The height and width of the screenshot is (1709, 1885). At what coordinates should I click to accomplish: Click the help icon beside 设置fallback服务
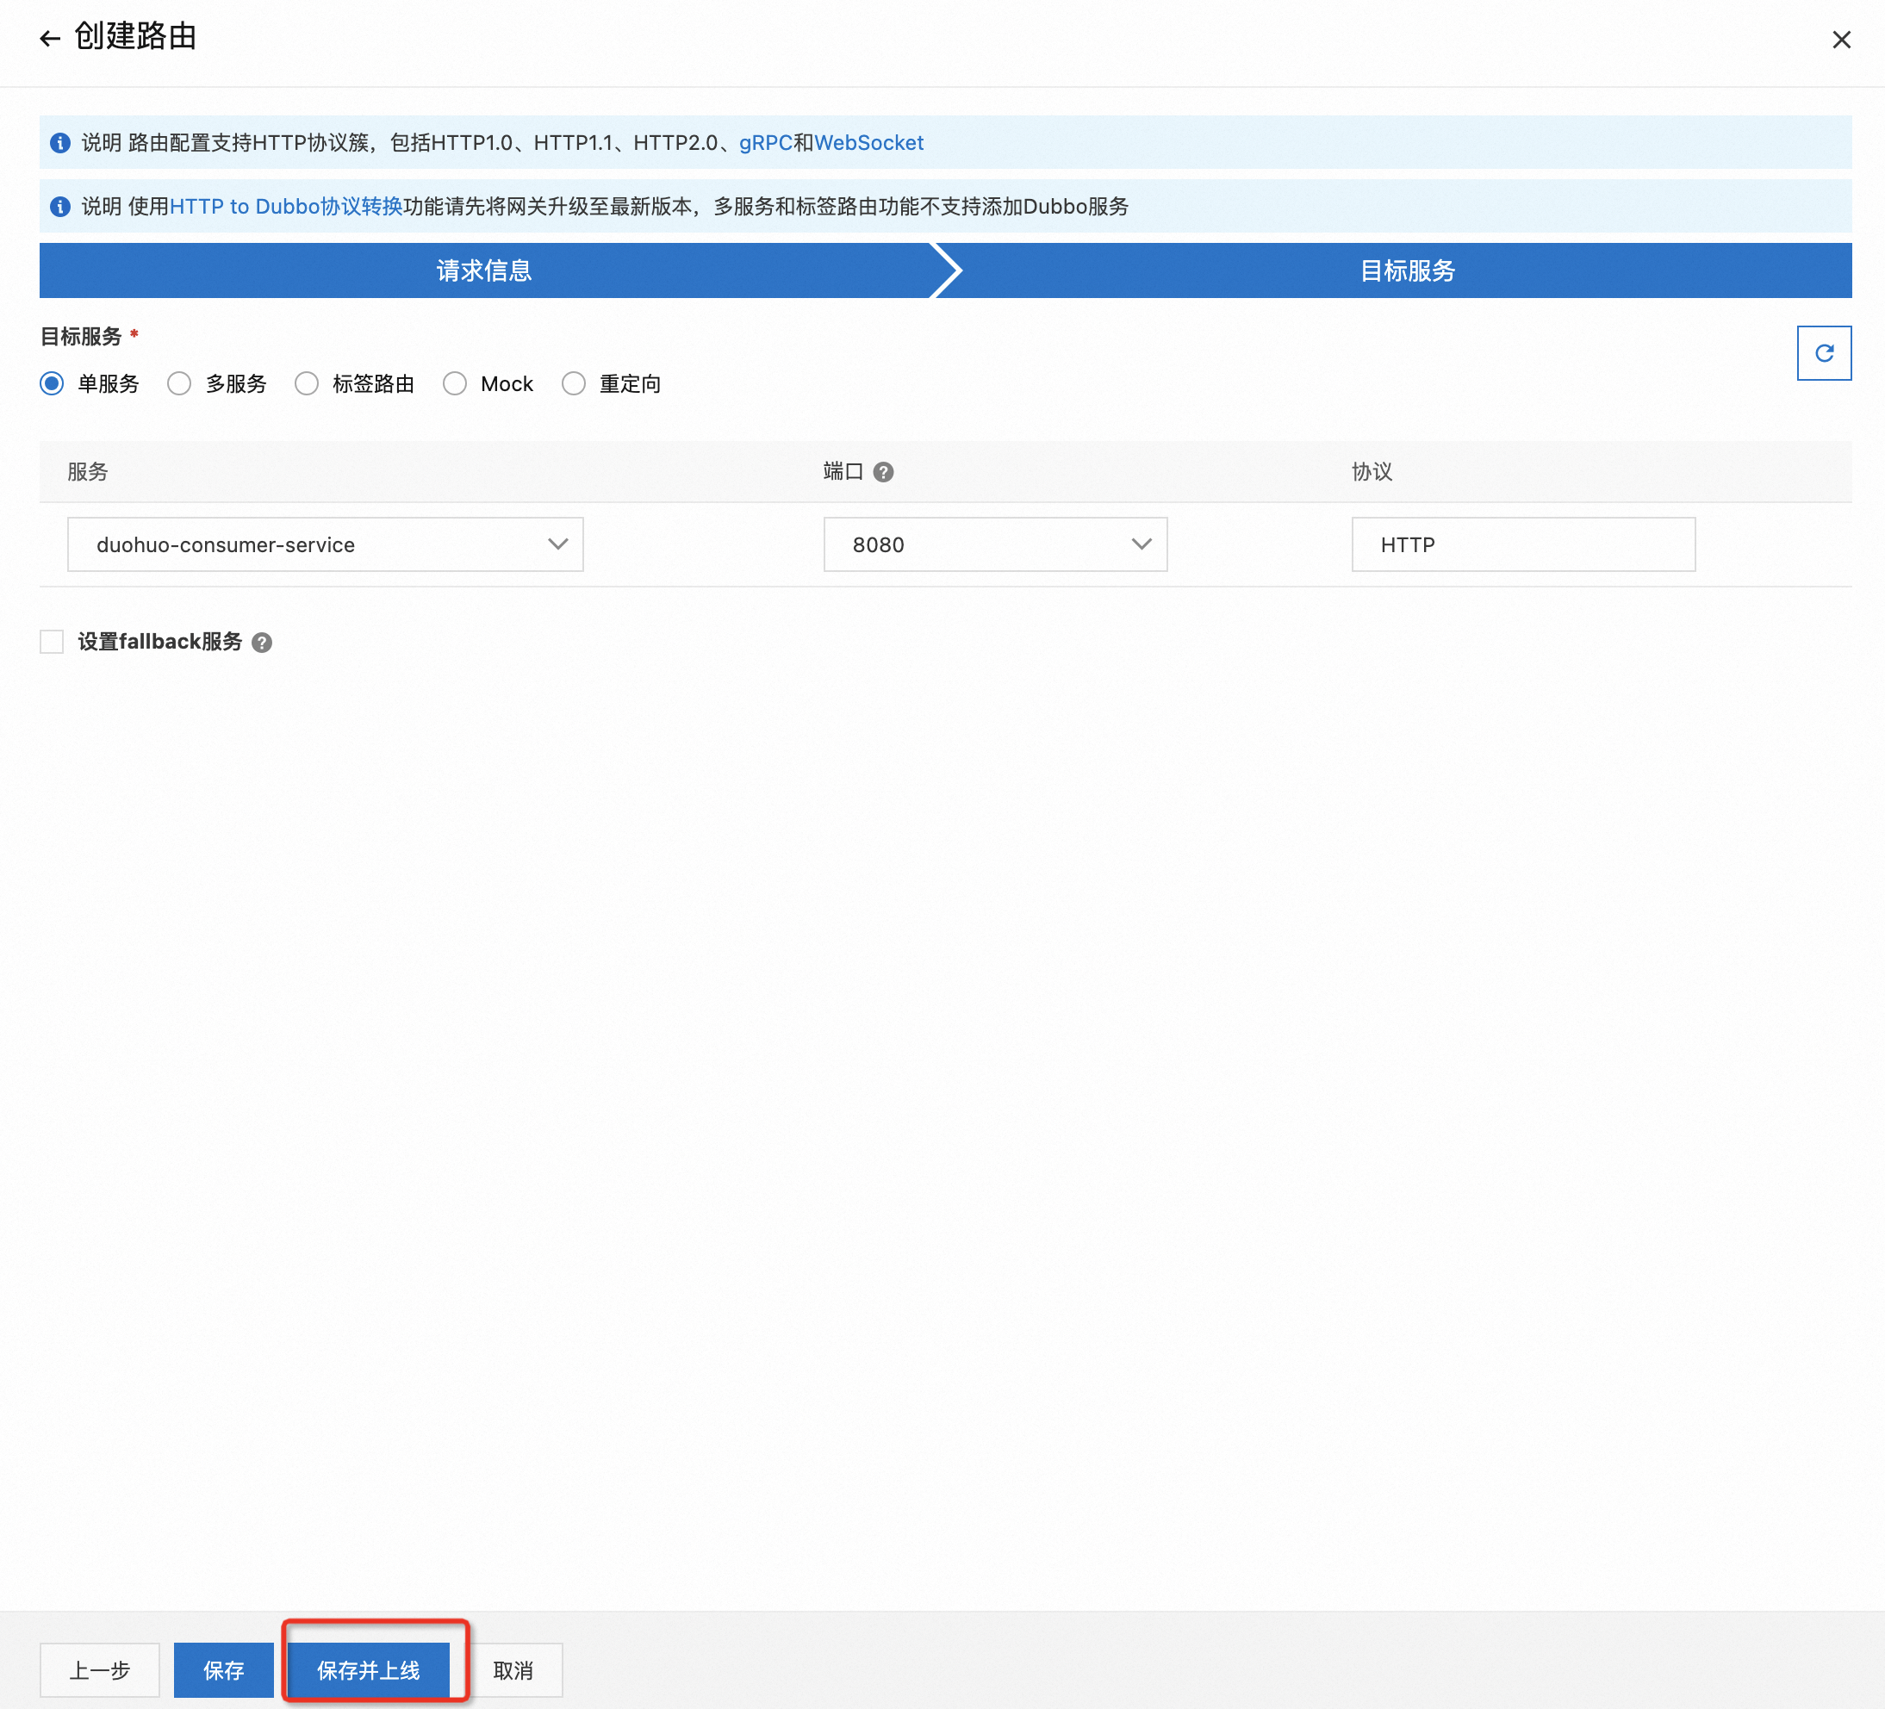pyautogui.click(x=262, y=643)
